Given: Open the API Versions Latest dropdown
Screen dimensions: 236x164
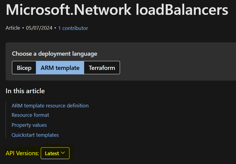Looking at the screenshot, I should 55,153.
